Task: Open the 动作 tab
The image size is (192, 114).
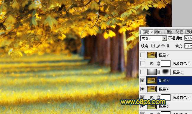Action: 159,32
